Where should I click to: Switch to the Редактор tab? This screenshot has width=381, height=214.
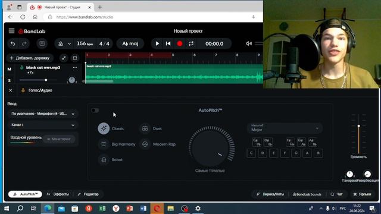88,194
